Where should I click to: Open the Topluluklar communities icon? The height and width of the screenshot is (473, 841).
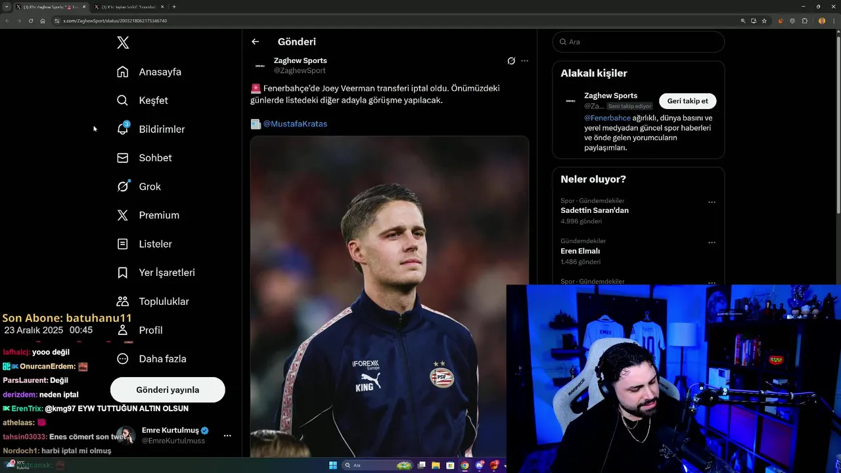[122, 302]
